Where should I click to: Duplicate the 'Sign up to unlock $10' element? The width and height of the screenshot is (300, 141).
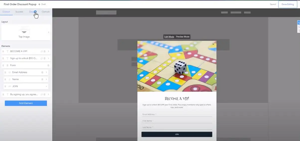(x=42, y=58)
